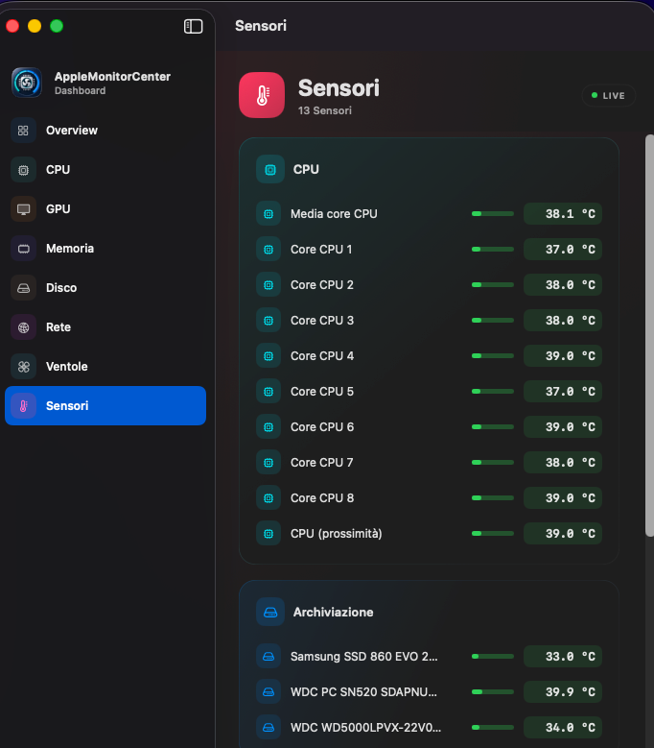This screenshot has width=654, height=748.
Task: Click the vertical scrollbar on the right
Action: tap(649, 335)
